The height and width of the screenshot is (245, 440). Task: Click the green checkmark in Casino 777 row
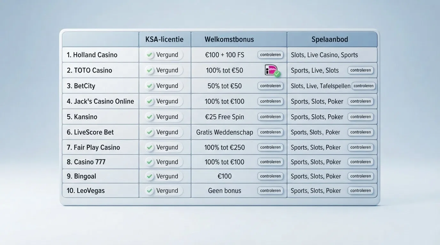[149, 162]
